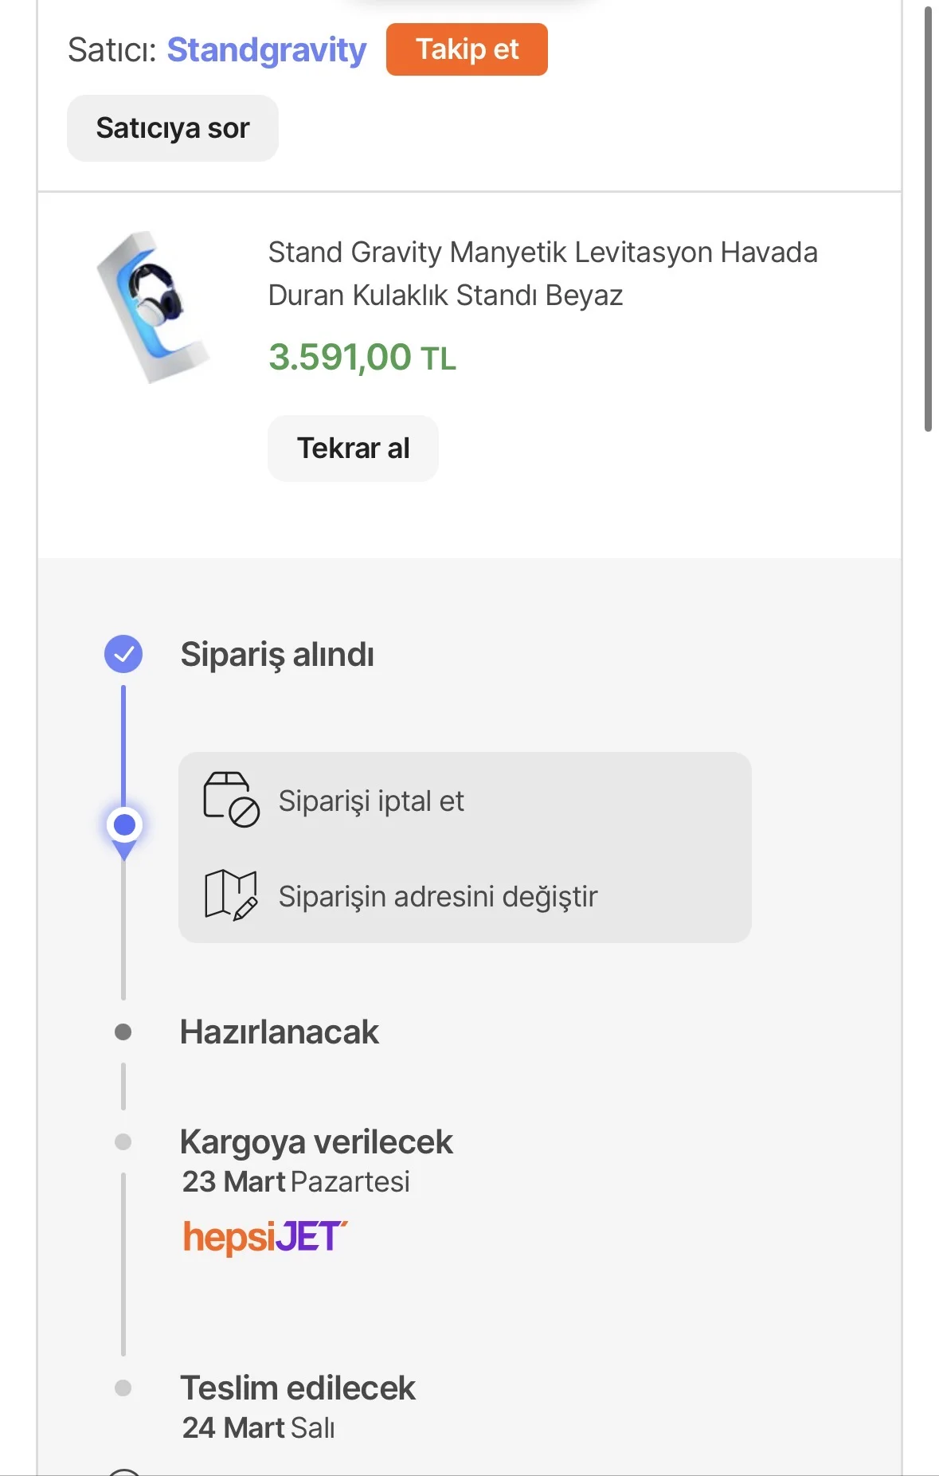Click the Kargoya verilecek step dot

[123, 1142]
